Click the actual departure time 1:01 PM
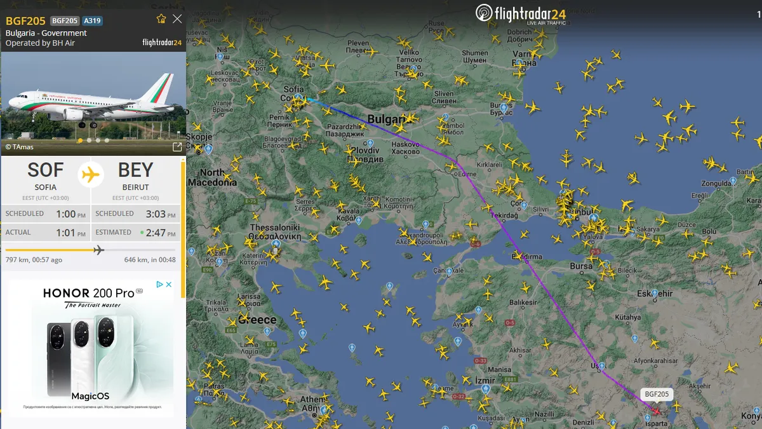Image resolution: width=762 pixels, height=429 pixels. [70, 233]
